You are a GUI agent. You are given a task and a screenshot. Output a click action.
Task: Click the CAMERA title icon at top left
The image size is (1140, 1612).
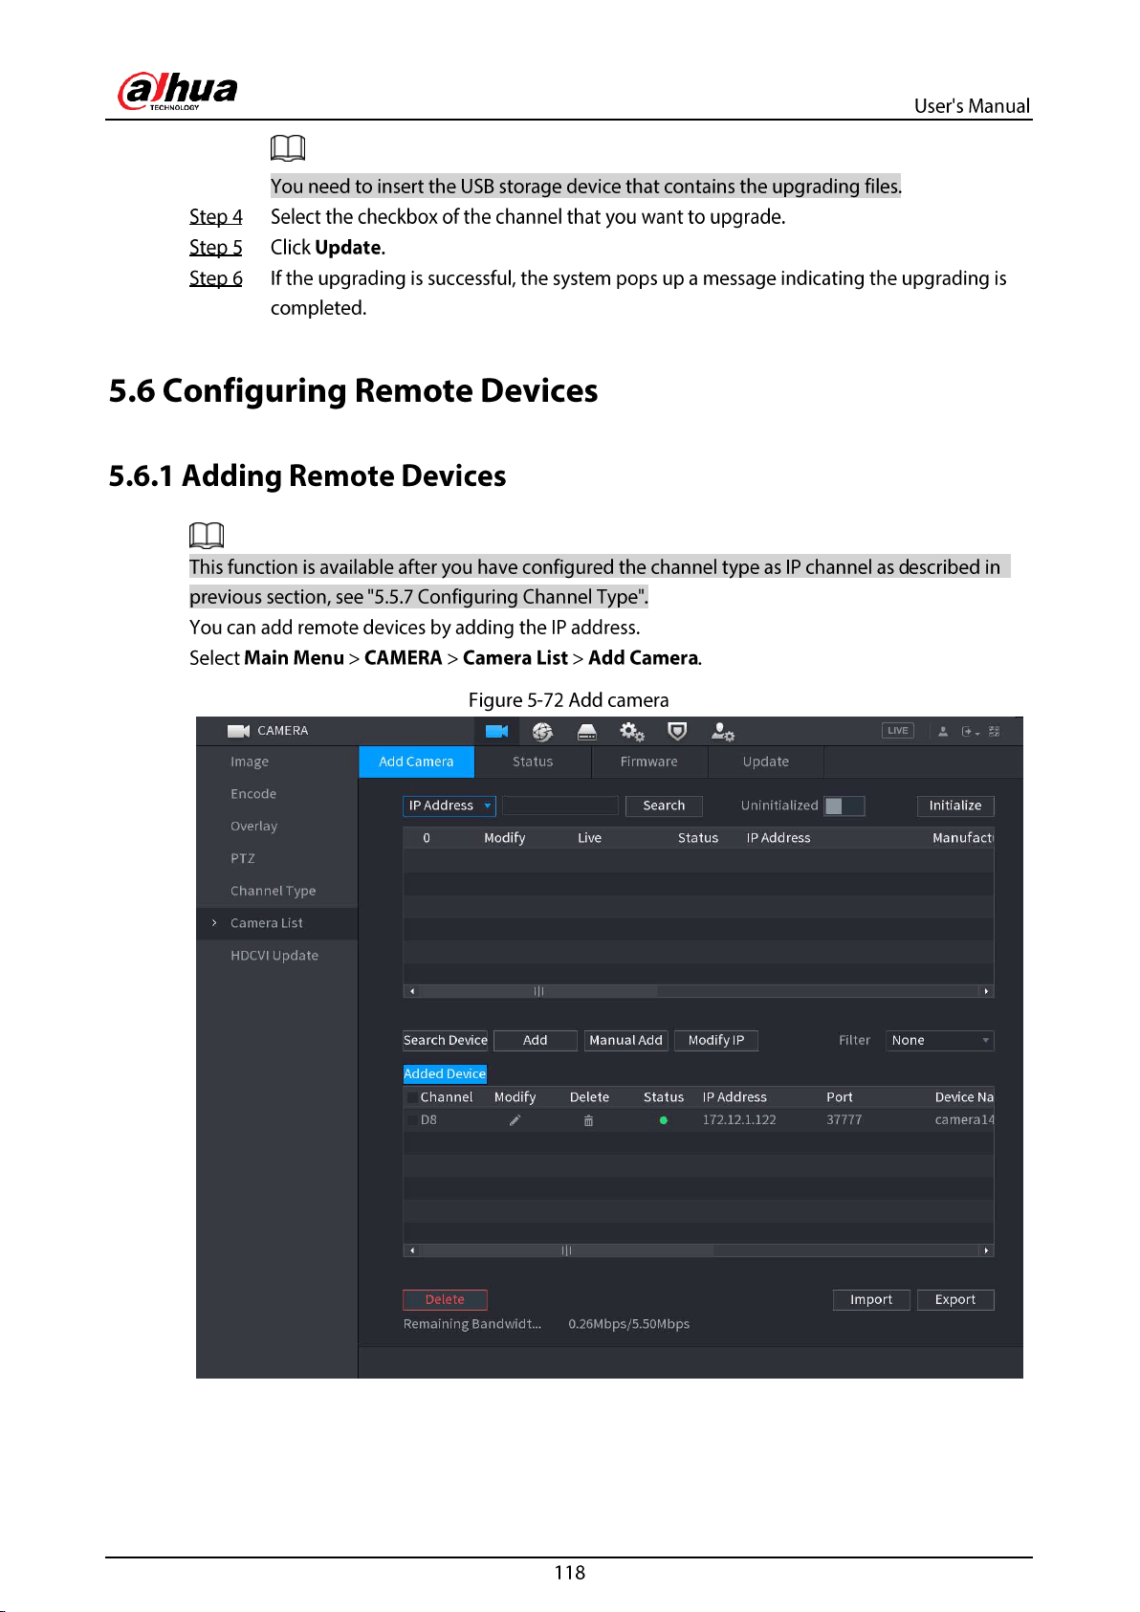pos(238,731)
